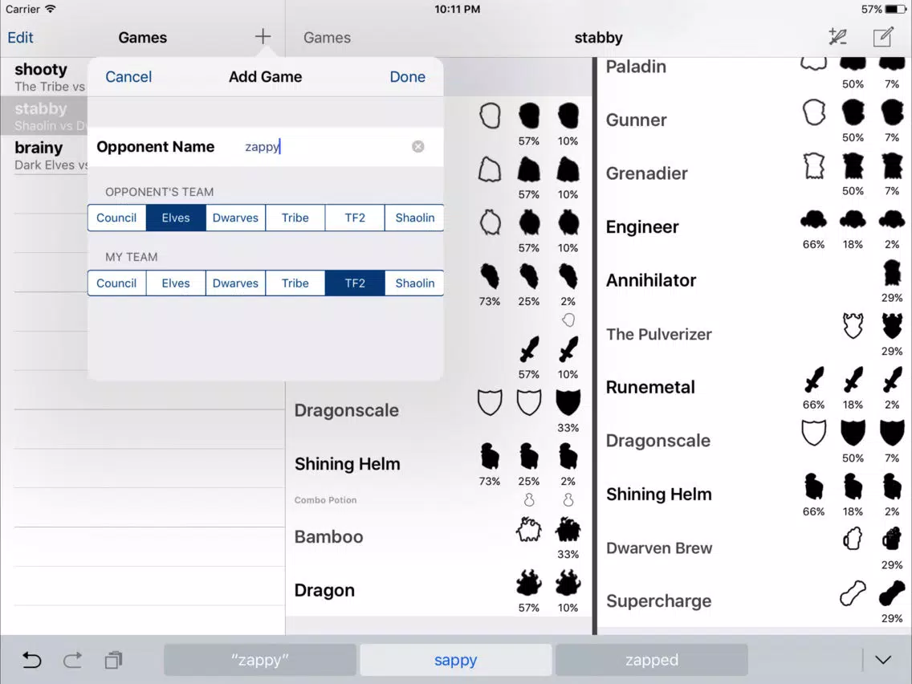Tap the Dragon item label
This screenshot has height=684, width=912.
click(324, 590)
